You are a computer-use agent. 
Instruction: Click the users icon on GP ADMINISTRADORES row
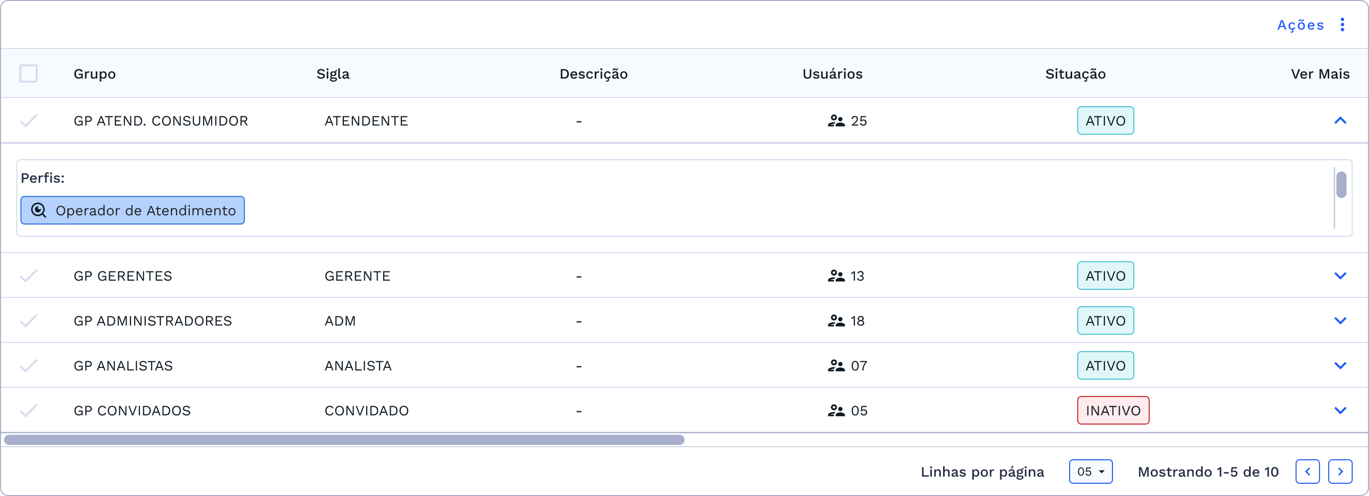click(x=836, y=320)
